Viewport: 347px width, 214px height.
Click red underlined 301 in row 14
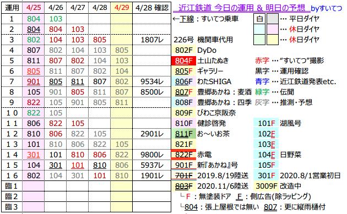pyautogui.click(x=34, y=155)
